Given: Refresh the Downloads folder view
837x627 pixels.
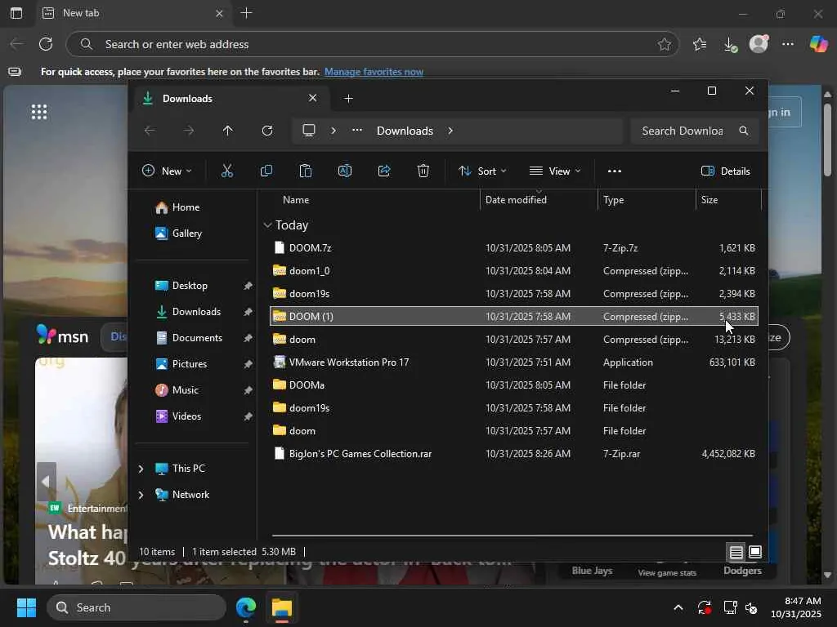Looking at the screenshot, I should coord(267,131).
